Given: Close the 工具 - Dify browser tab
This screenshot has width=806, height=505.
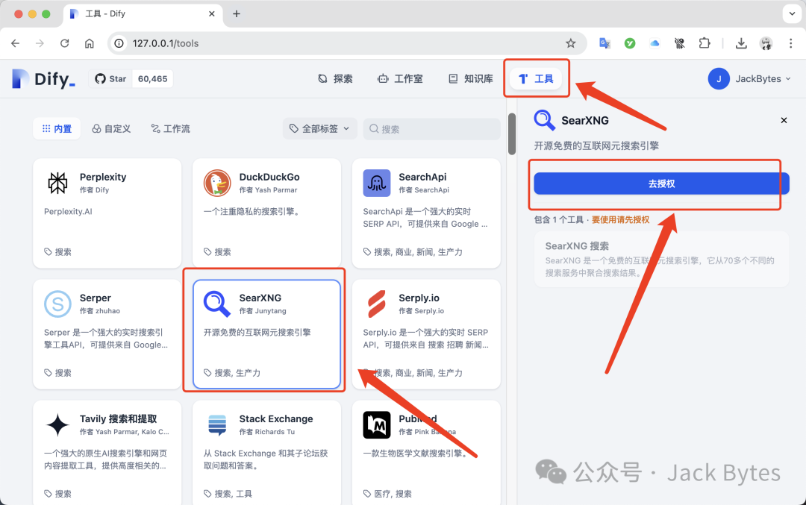Looking at the screenshot, I should tap(212, 14).
